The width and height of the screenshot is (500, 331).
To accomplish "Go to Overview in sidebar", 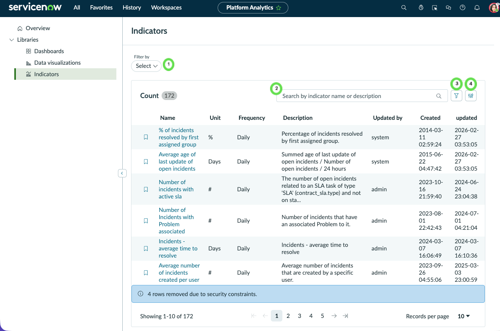I will click(38, 28).
